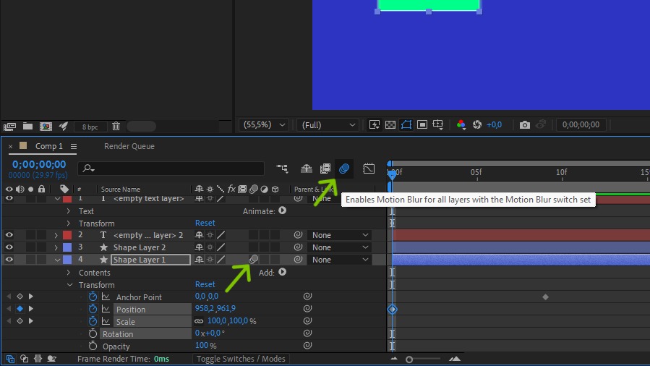Zoom in the timeline with the large mountains icon
Viewport: 650px width, 366px height.
click(x=455, y=359)
